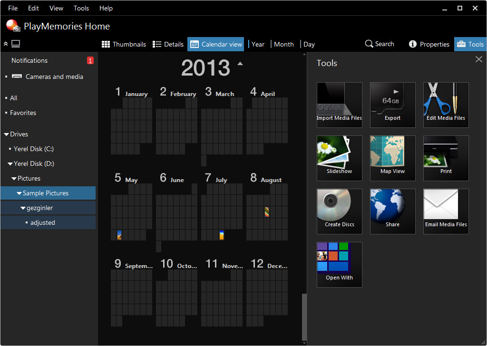Select the adjusted folder
The image size is (487, 346).
42,223
